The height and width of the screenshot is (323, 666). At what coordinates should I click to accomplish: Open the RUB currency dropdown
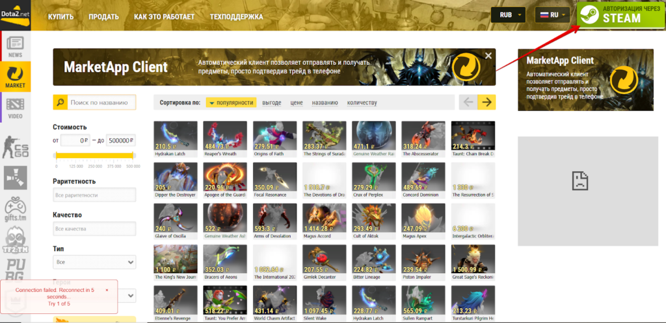pos(508,15)
